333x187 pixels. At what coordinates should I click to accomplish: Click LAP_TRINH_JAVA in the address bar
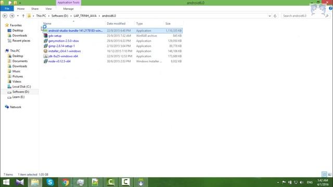[85, 16]
